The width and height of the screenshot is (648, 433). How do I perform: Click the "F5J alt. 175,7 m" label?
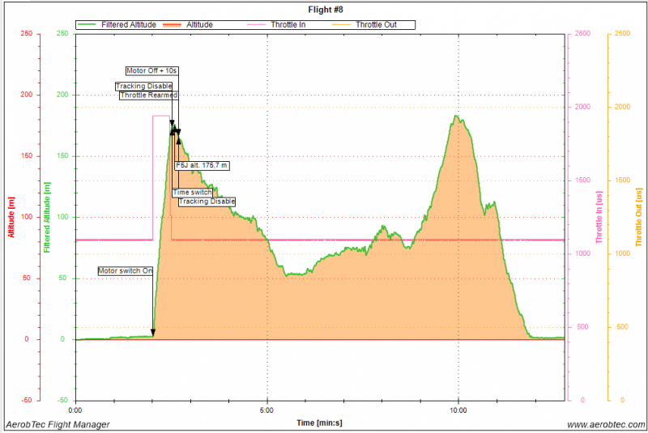tap(202, 165)
